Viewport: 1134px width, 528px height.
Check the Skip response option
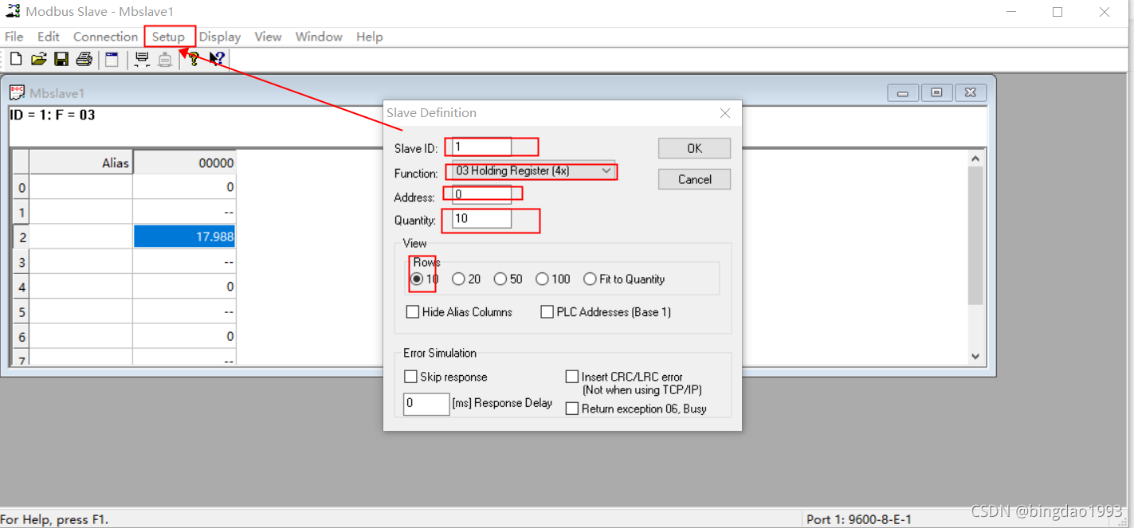[x=411, y=376]
